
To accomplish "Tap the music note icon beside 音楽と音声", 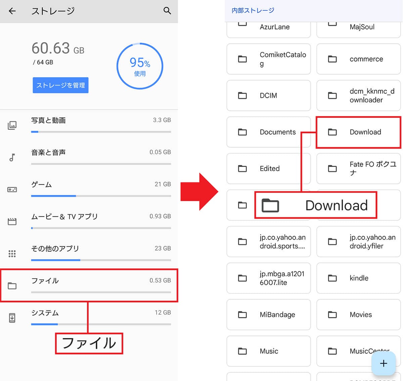I will (x=12, y=157).
